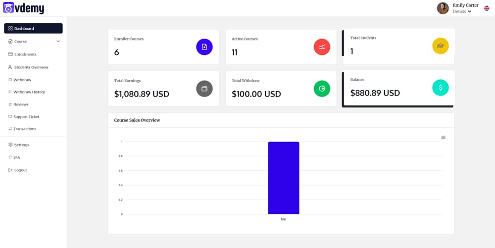This screenshot has width=495, height=248.
Task: Click the red Active Courses chart icon
Action: pyautogui.click(x=322, y=47)
